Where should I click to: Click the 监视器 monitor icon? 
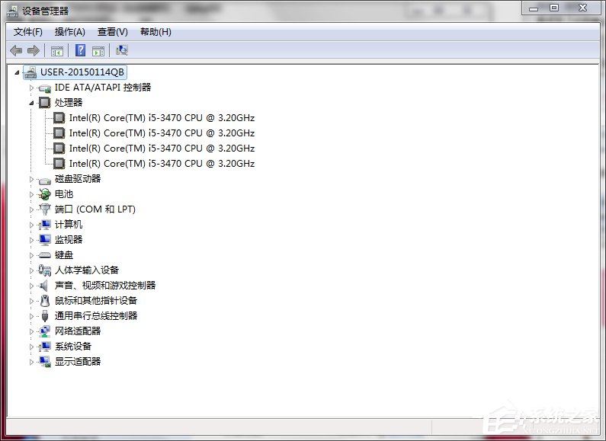[x=45, y=239]
